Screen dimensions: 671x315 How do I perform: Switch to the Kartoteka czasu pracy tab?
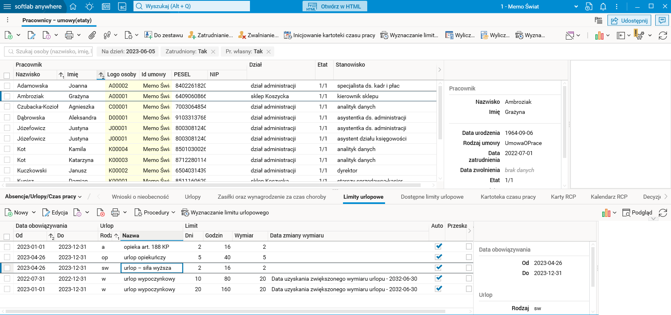tap(508, 197)
